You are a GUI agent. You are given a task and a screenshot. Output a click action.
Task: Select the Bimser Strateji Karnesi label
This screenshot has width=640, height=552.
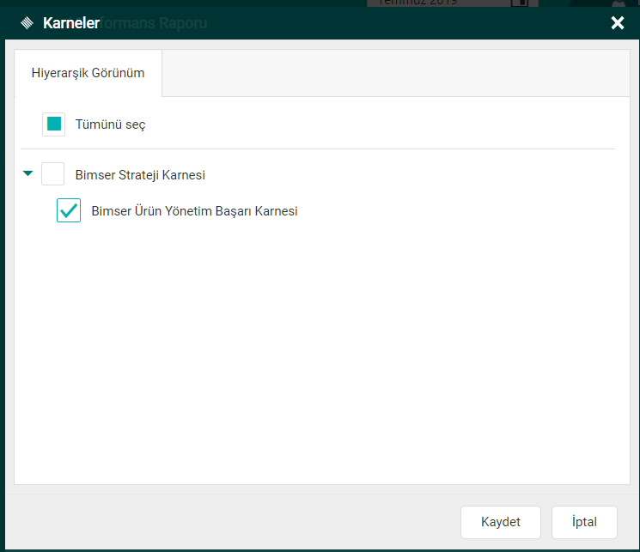[140, 175]
